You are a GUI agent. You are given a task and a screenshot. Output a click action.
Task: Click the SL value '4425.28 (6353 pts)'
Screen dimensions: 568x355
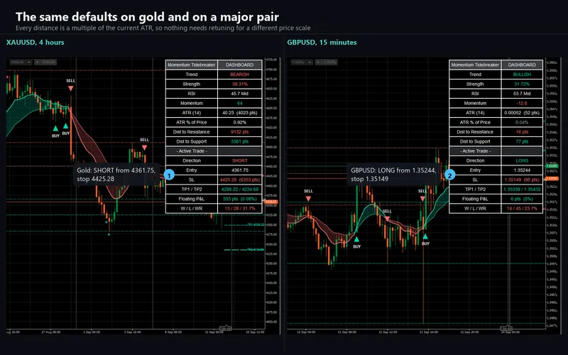[239, 180]
